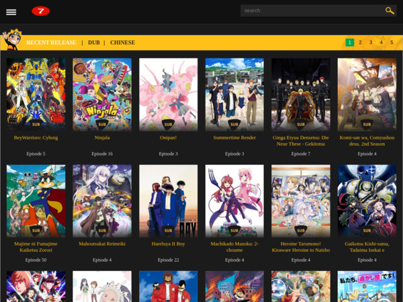Image resolution: width=403 pixels, height=302 pixels.
Task: Click the Hareluya II Boy title link
Action: [169, 244]
